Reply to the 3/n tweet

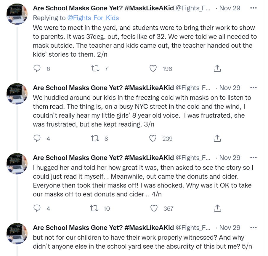click(x=37, y=138)
